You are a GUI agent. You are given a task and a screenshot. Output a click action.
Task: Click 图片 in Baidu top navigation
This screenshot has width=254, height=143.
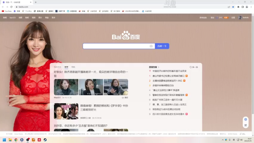(x=40, y=17)
